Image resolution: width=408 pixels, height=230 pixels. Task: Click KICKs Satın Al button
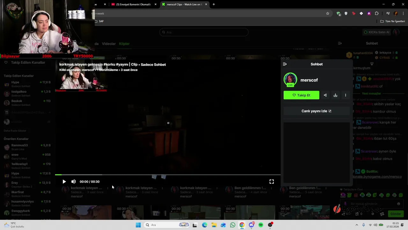[377, 32]
